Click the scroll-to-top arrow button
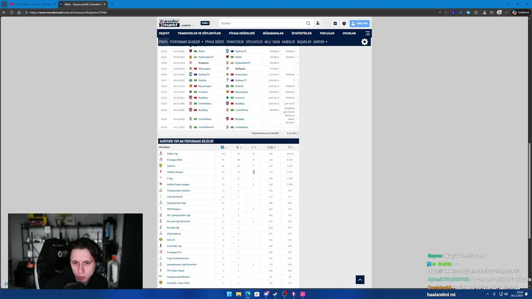Image resolution: width=532 pixels, height=299 pixels. click(360, 280)
